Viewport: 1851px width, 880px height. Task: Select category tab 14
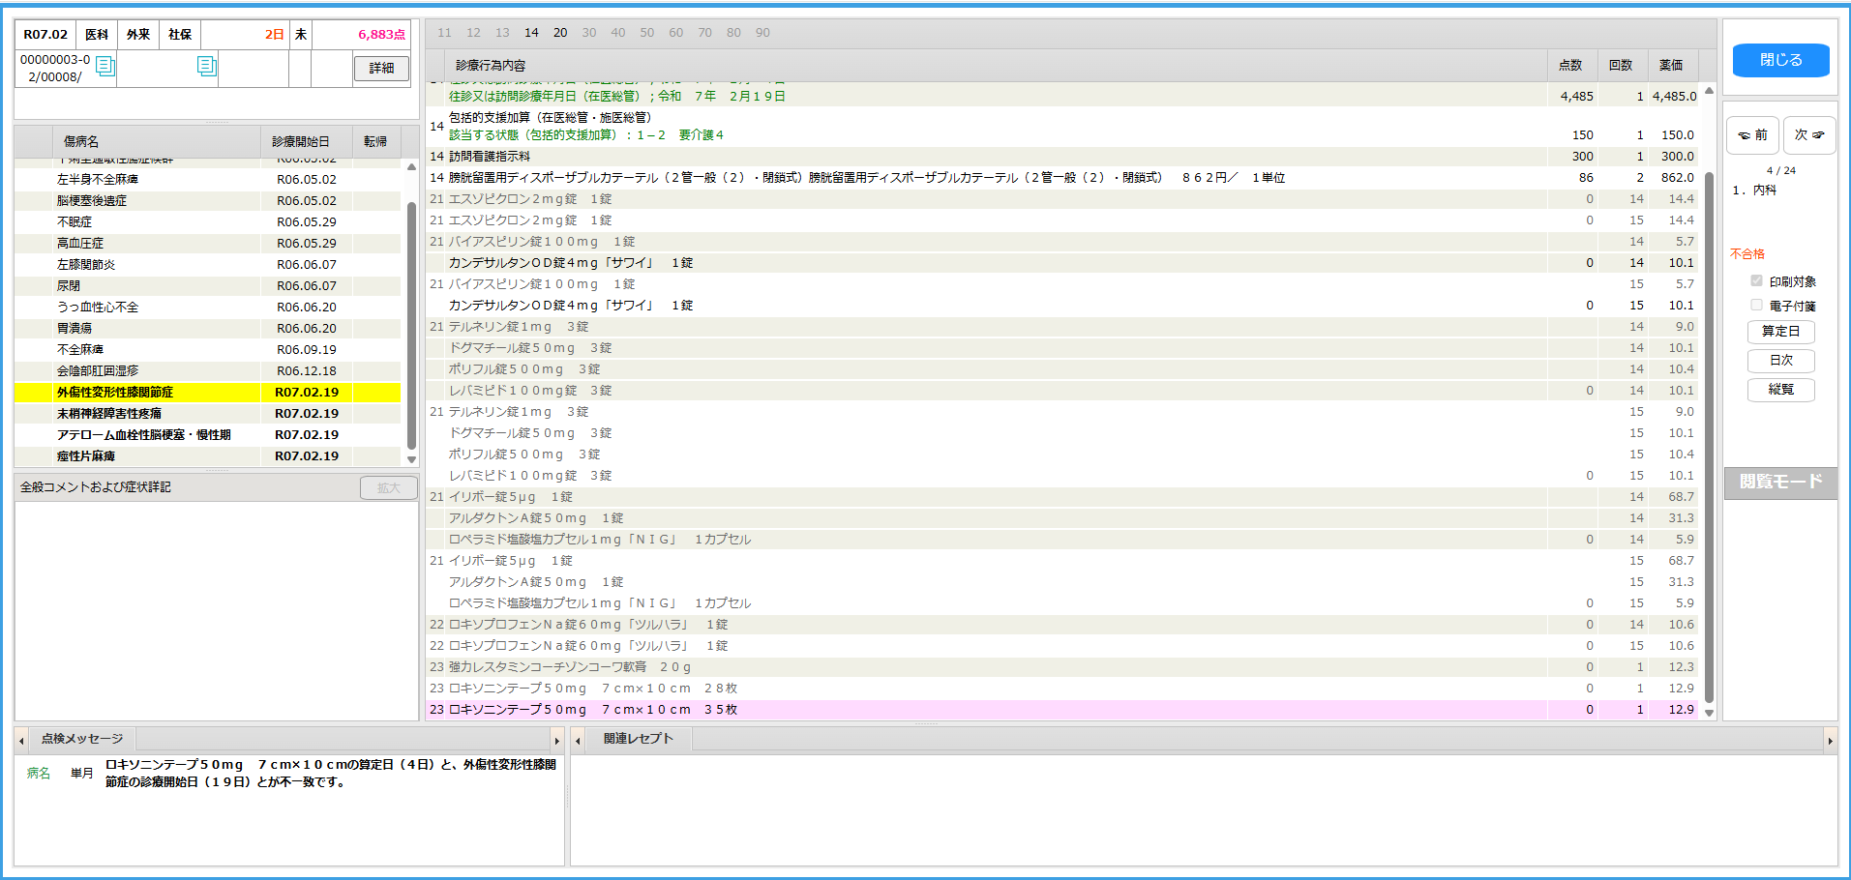531,33
